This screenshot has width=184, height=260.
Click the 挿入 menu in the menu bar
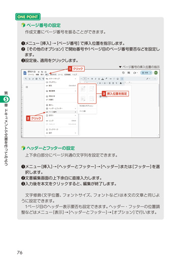pyautogui.click(x=47, y=74)
